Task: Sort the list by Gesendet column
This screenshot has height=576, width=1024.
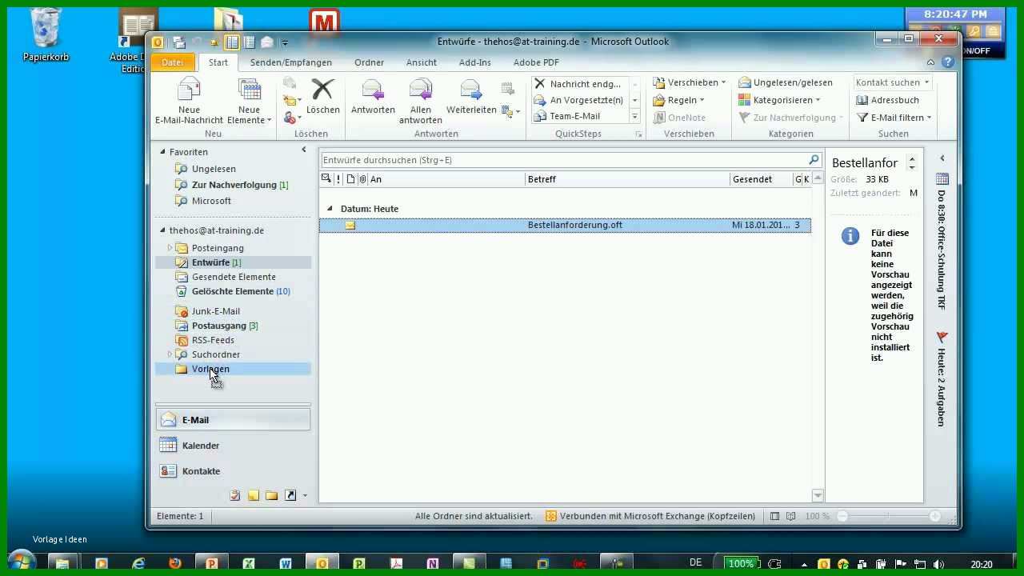Action: pyautogui.click(x=761, y=179)
